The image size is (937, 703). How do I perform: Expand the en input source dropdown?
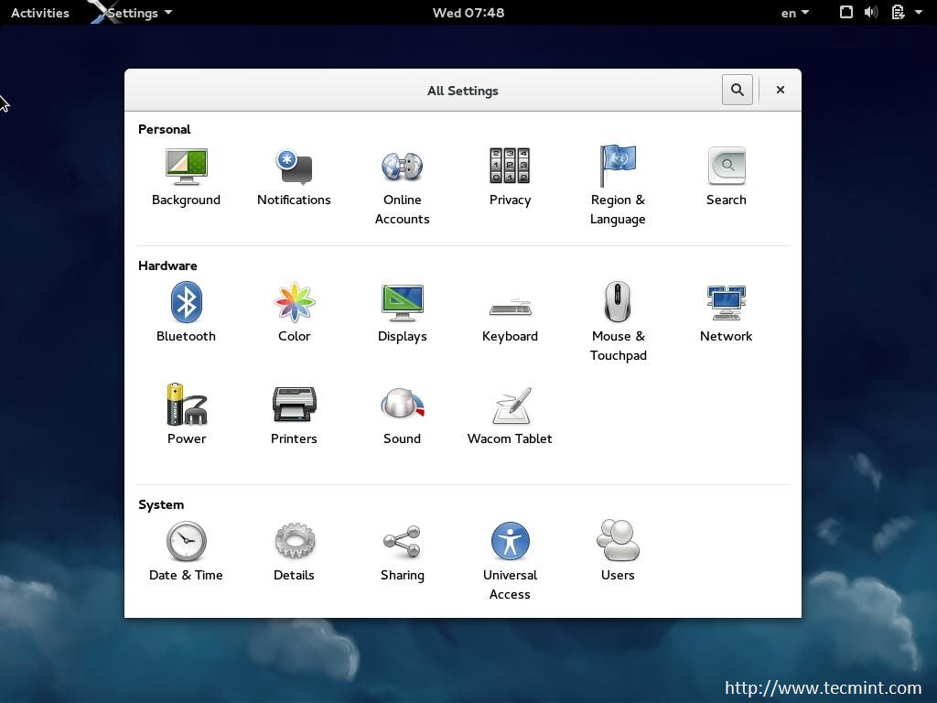click(x=794, y=13)
